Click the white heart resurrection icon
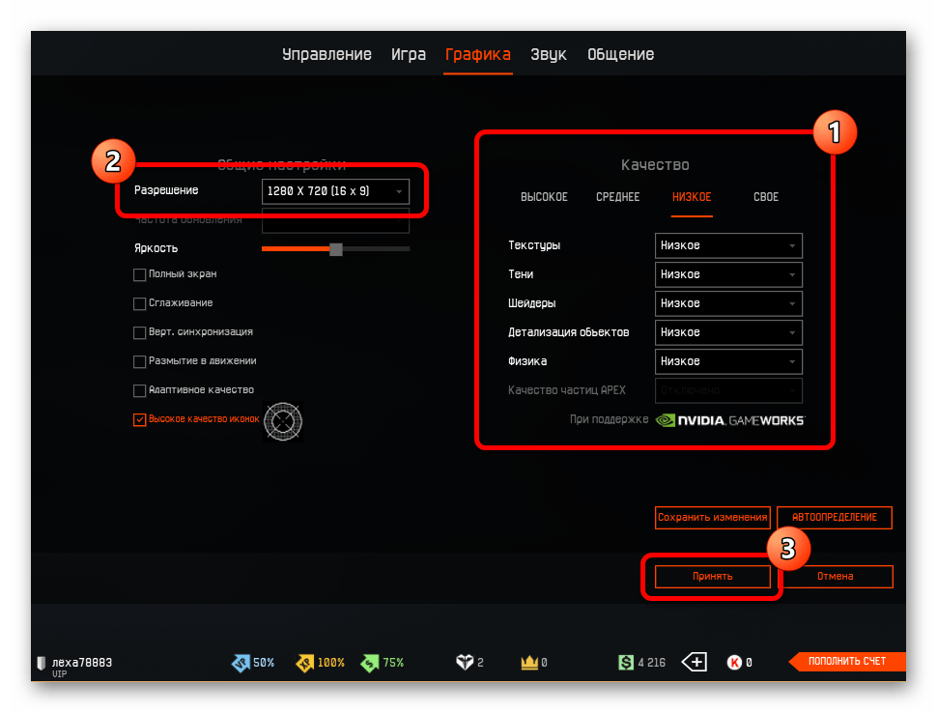Image resolution: width=937 pixels, height=713 pixels. pyautogui.click(x=464, y=663)
